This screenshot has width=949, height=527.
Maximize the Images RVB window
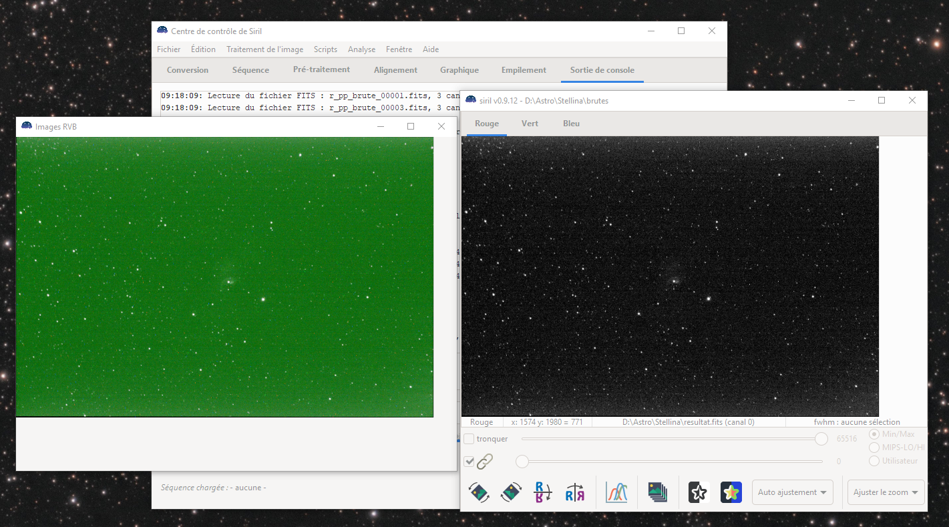tap(411, 126)
